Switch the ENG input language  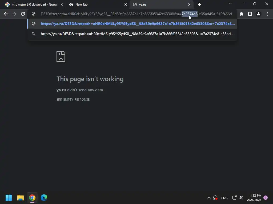[224, 198]
